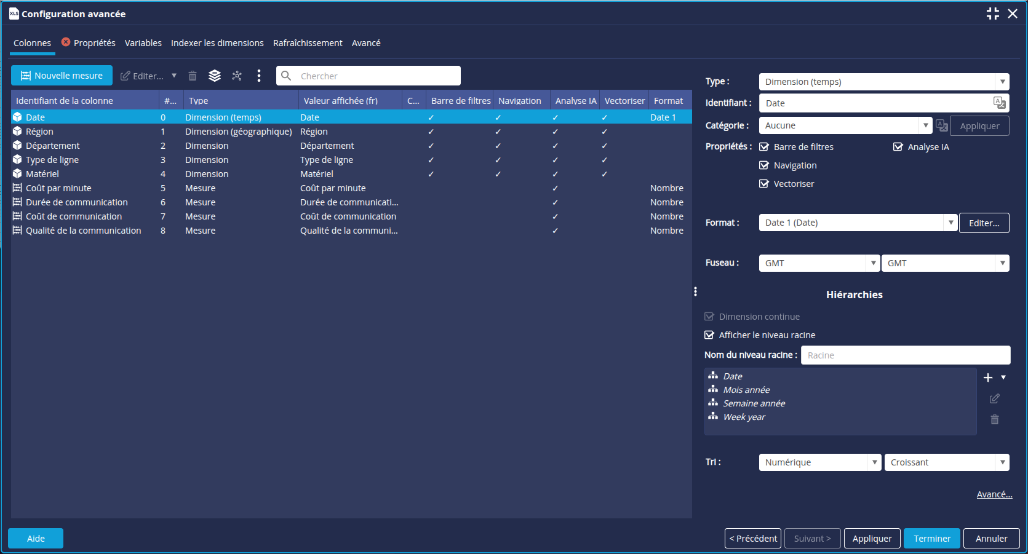Click the network nodes icon in toolbar
The height and width of the screenshot is (554, 1028).
coord(237,76)
